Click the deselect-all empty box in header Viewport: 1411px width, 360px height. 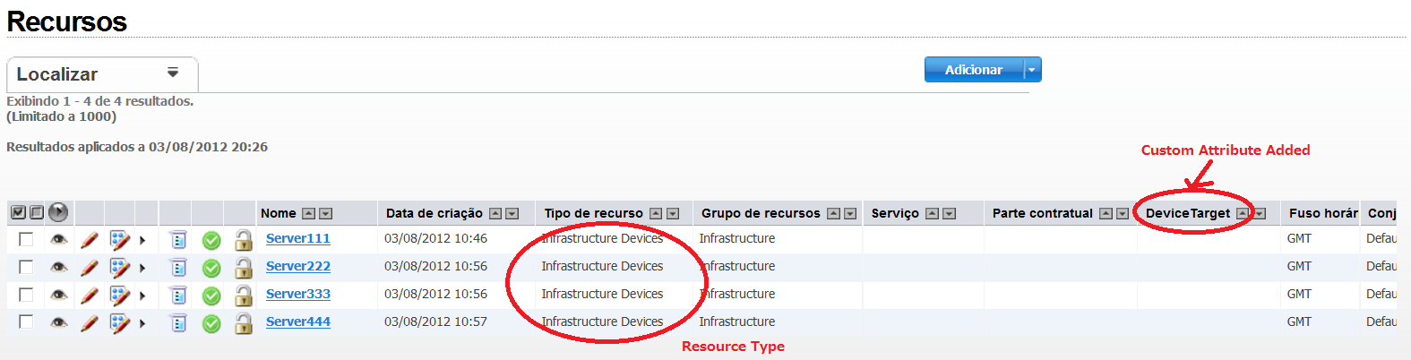pyautogui.click(x=37, y=212)
